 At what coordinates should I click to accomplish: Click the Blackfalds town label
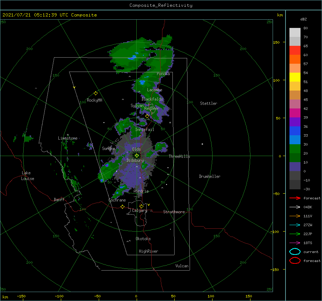click(x=152, y=99)
